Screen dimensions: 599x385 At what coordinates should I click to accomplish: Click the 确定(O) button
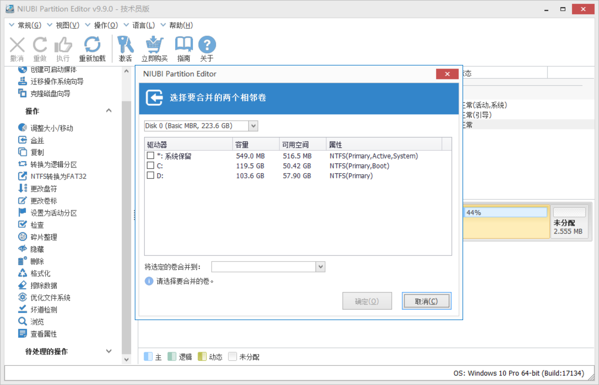click(x=367, y=301)
